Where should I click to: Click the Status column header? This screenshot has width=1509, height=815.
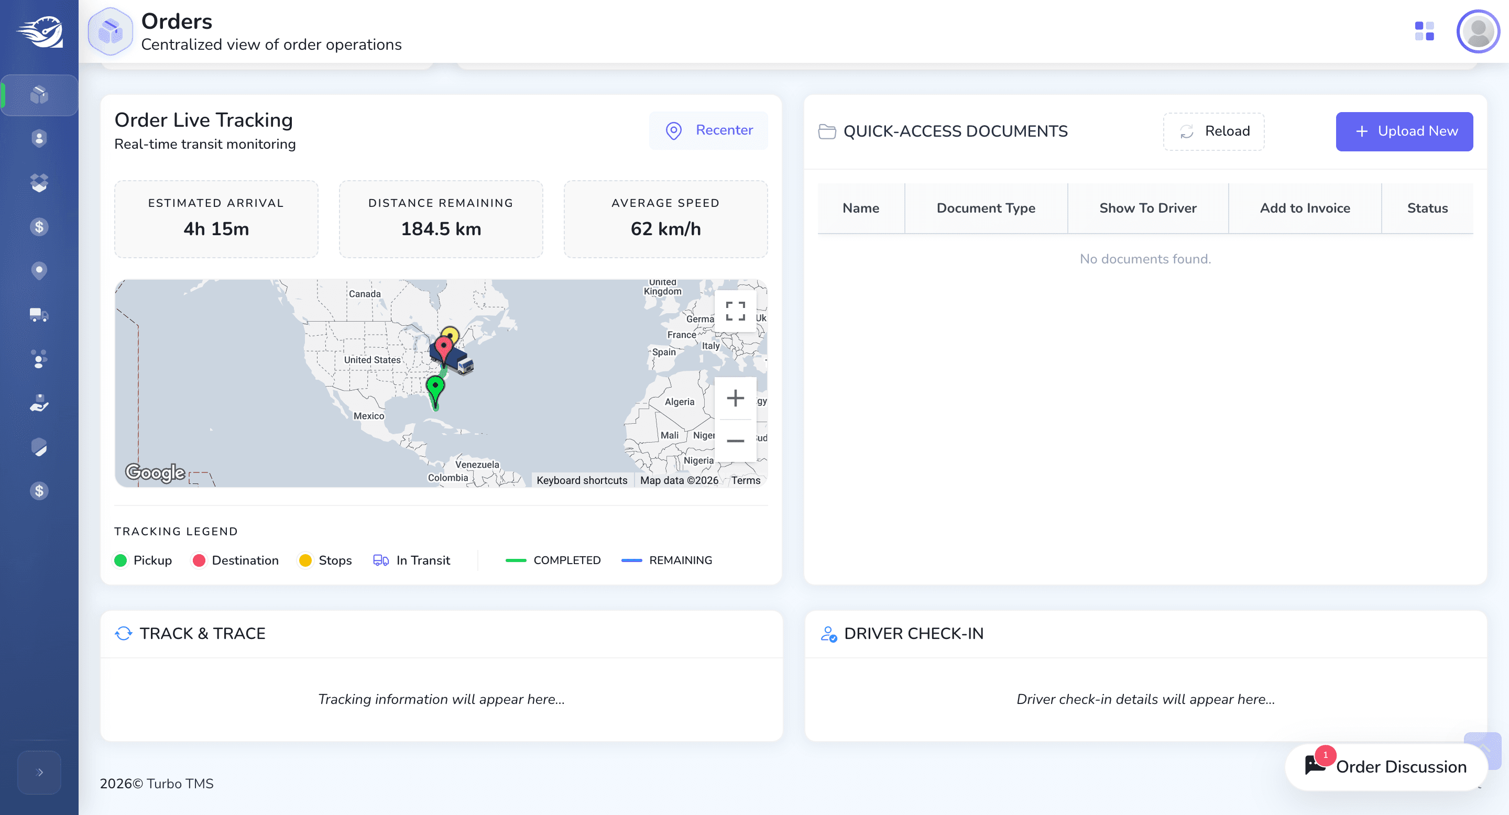pos(1427,208)
